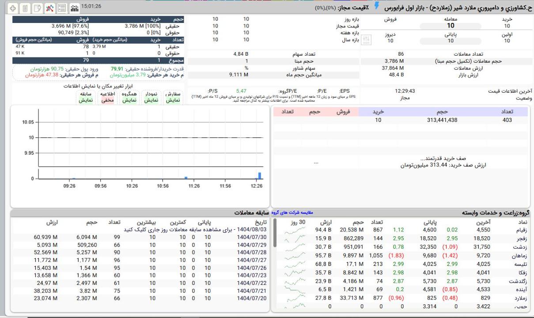Click the plus icon in top toolbar
Image resolution: width=534 pixels, height=318 pixels.
pyautogui.click(x=12, y=8)
